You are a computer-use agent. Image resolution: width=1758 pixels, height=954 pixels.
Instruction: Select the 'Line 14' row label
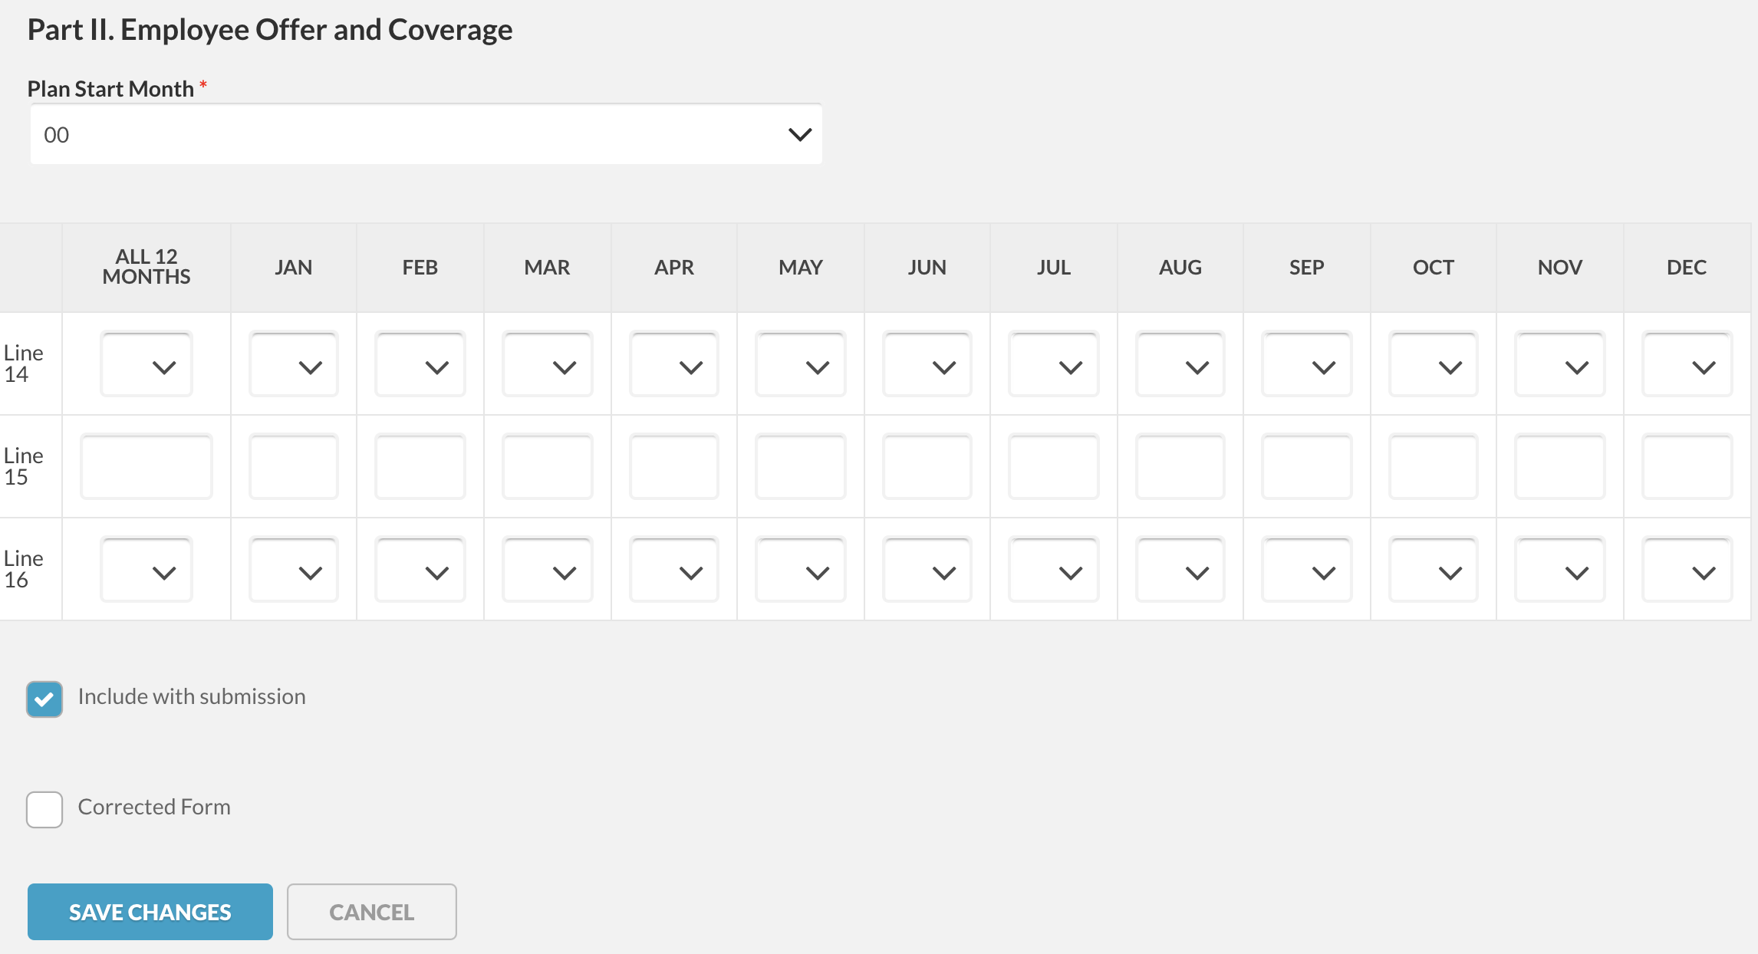pos(24,364)
